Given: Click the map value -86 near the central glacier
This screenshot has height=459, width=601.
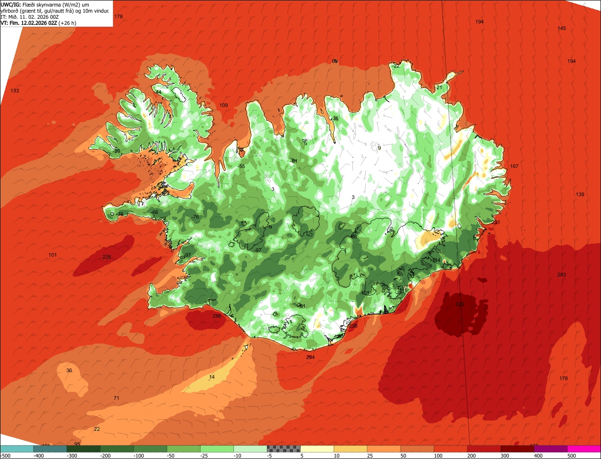Looking at the screenshot, I should [x=353, y=237].
